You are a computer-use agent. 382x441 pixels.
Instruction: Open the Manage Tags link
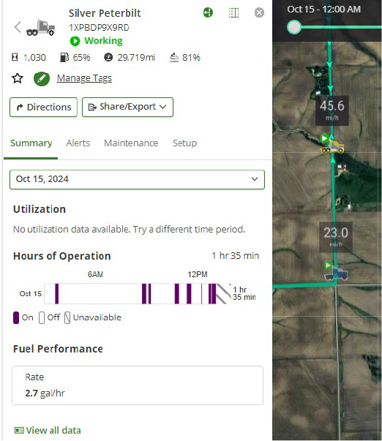click(x=84, y=78)
